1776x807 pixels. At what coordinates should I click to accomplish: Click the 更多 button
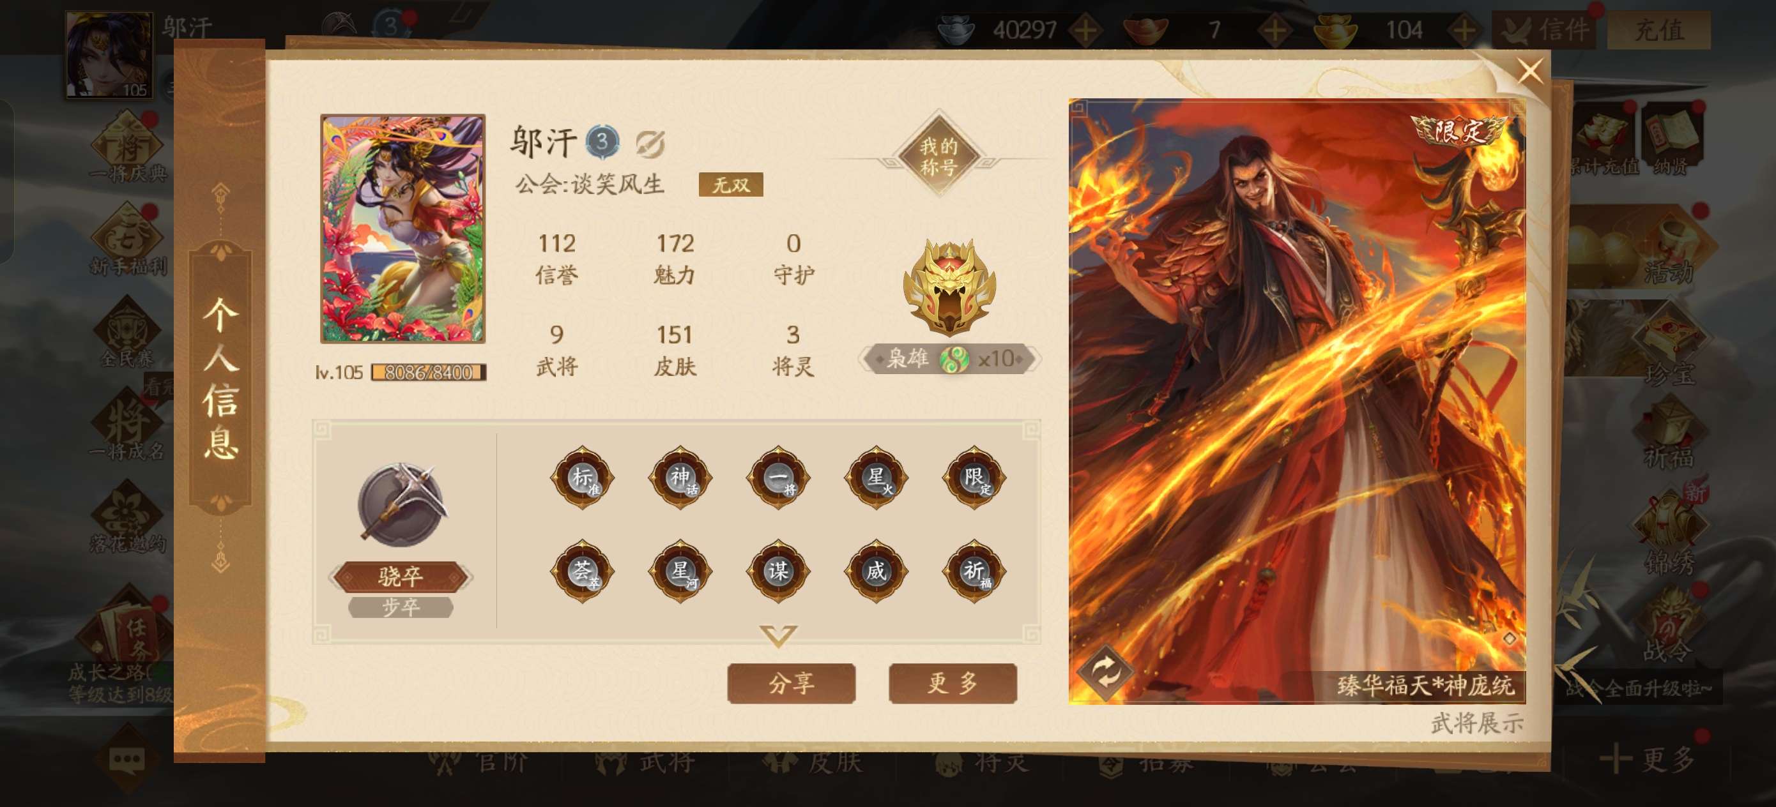point(953,684)
